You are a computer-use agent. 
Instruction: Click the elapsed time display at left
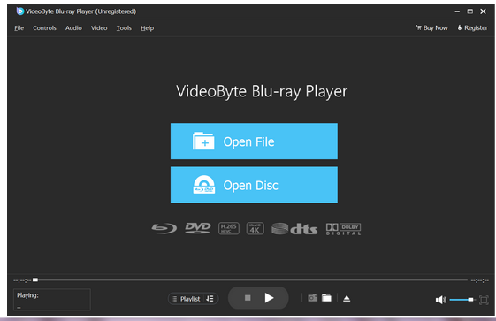click(x=22, y=280)
